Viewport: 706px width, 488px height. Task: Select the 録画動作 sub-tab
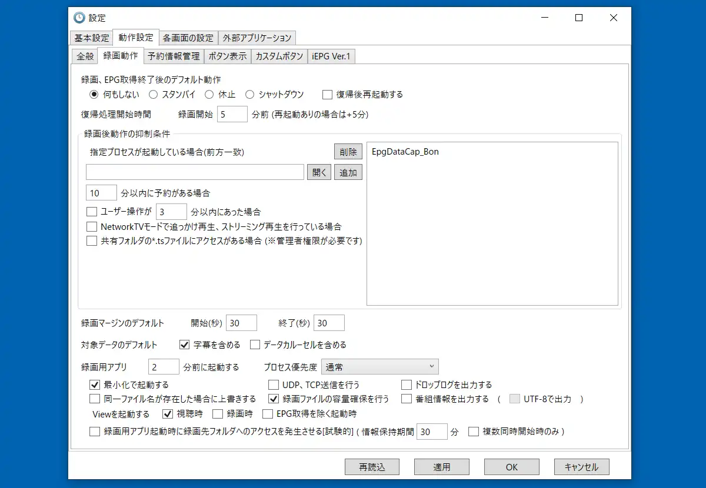120,56
